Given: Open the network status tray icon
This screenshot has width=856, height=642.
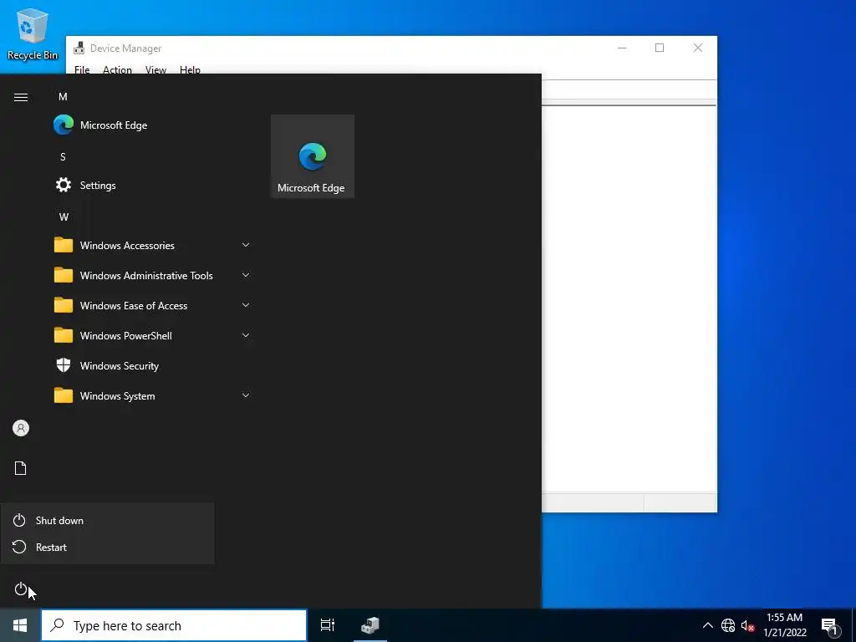Looking at the screenshot, I should (x=728, y=625).
